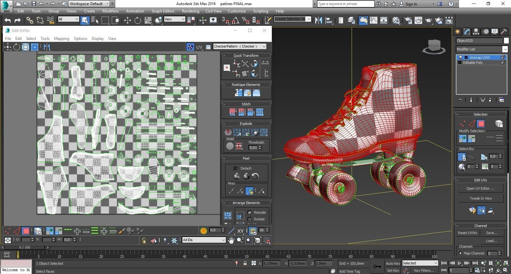Click the Mirror tool in main toolbar
Screen dimensions: 511x274
(x=318, y=20)
